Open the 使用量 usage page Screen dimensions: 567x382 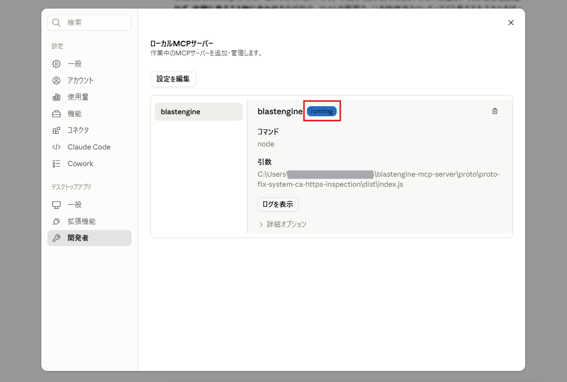coord(89,97)
